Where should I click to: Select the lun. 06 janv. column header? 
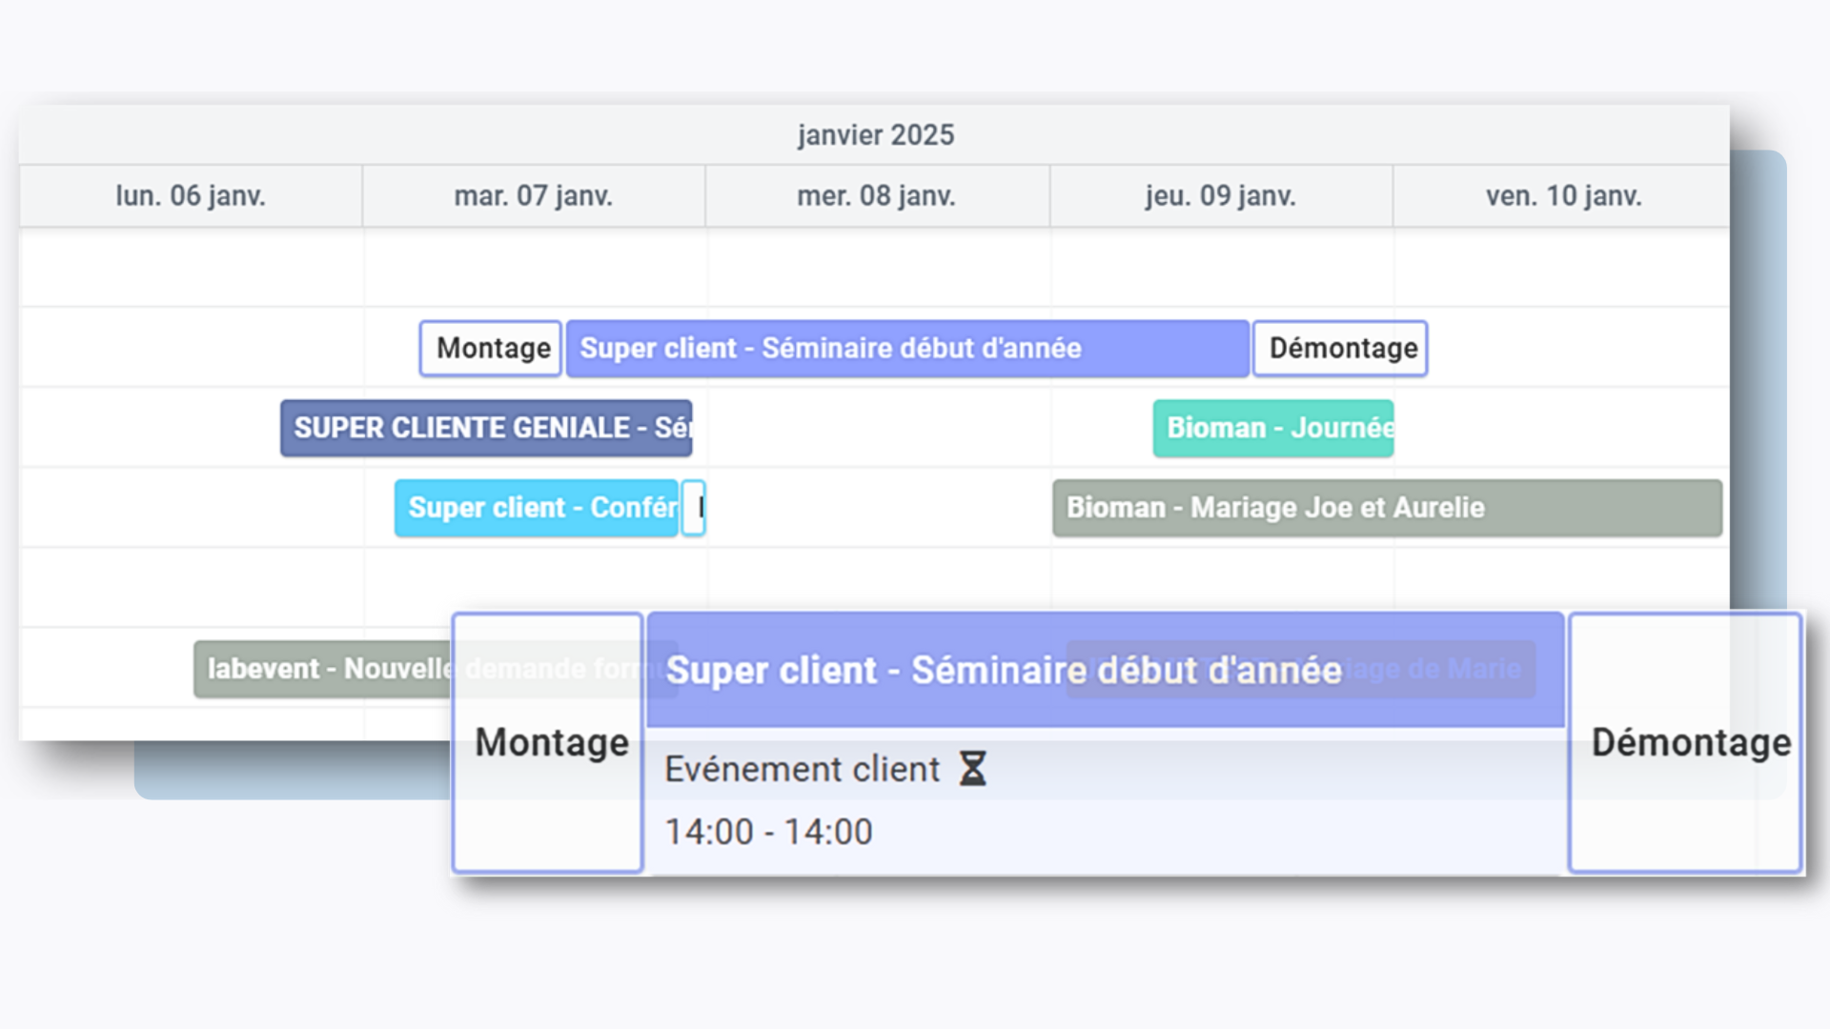191,194
